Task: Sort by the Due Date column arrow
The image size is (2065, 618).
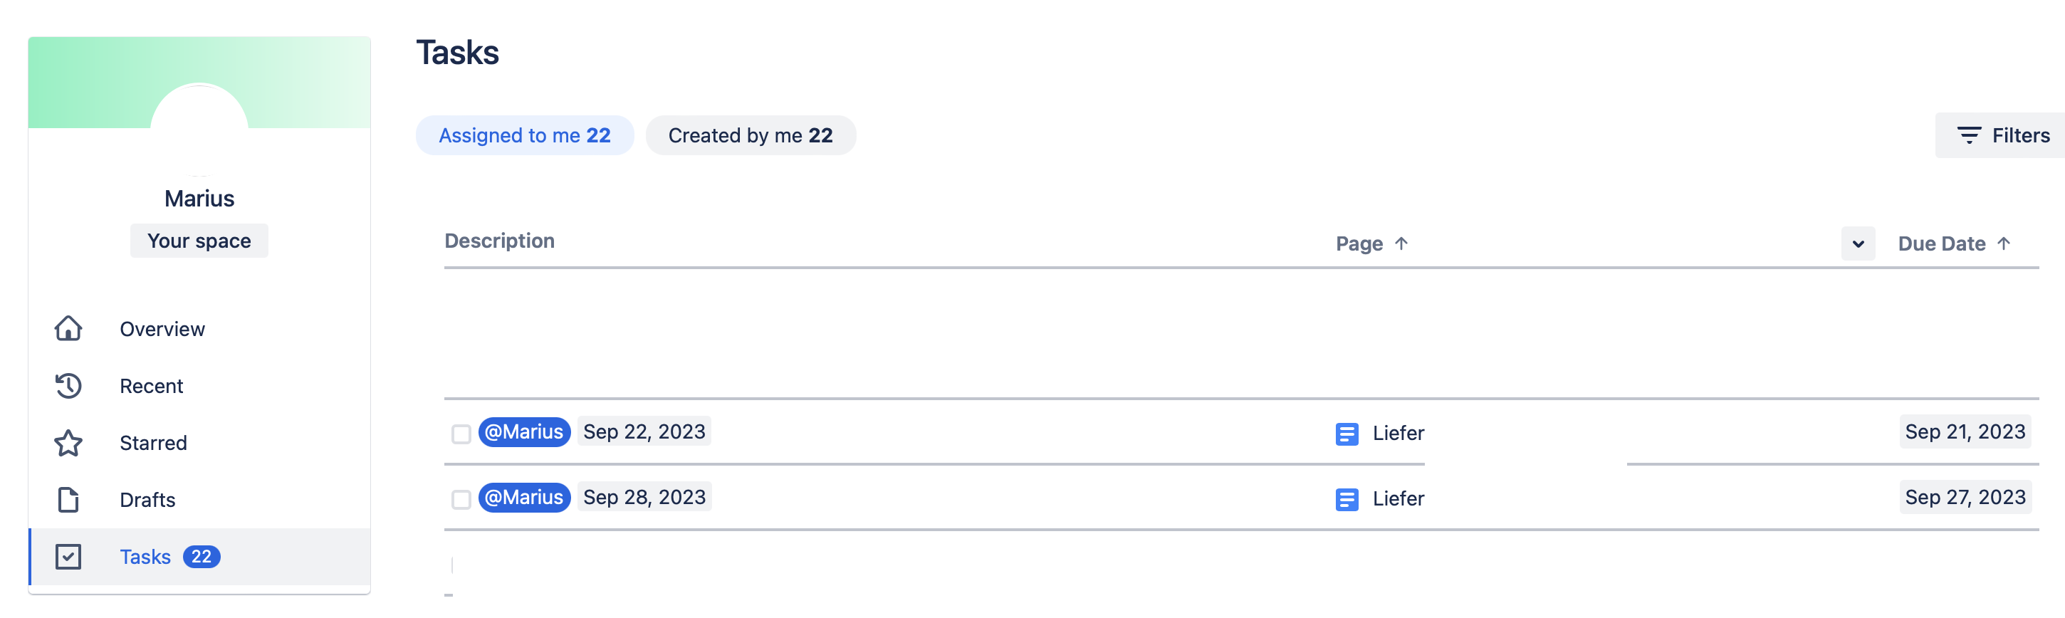Action: (2003, 243)
